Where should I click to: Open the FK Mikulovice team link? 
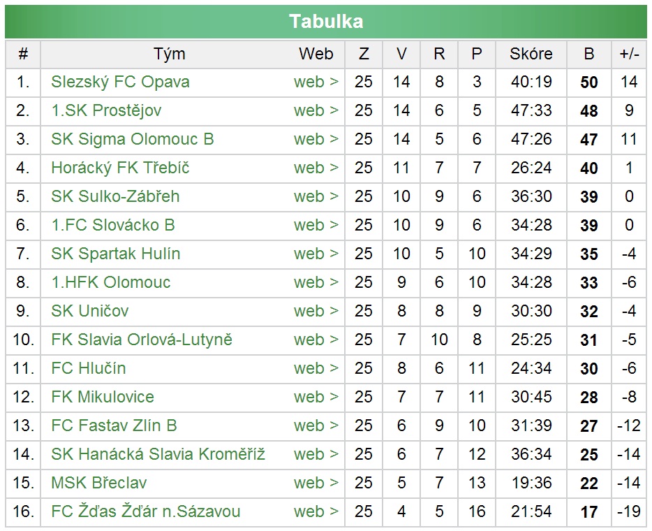[103, 397]
